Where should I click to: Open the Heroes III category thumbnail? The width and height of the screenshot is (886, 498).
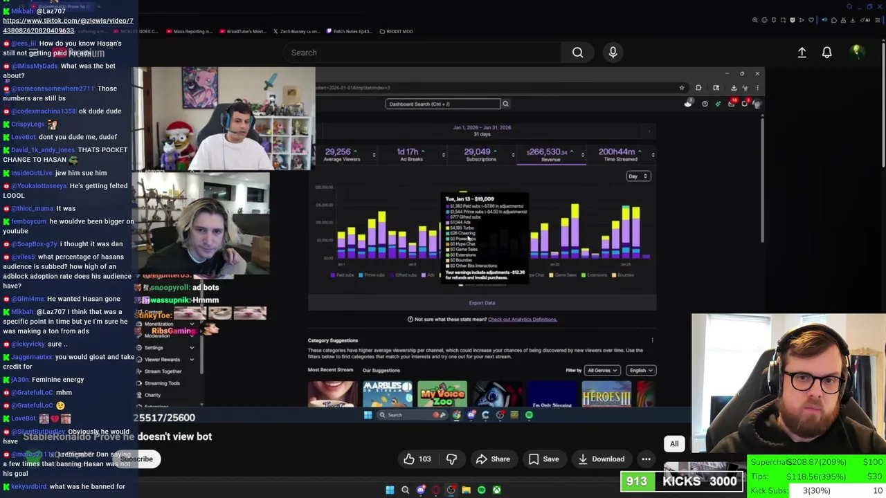tap(606, 394)
